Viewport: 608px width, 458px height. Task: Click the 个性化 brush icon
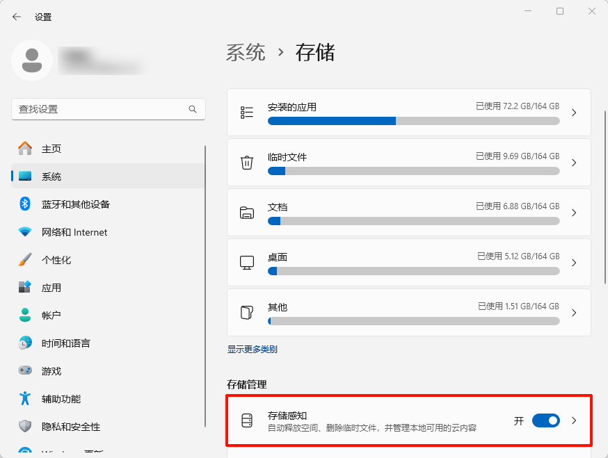click(x=25, y=259)
